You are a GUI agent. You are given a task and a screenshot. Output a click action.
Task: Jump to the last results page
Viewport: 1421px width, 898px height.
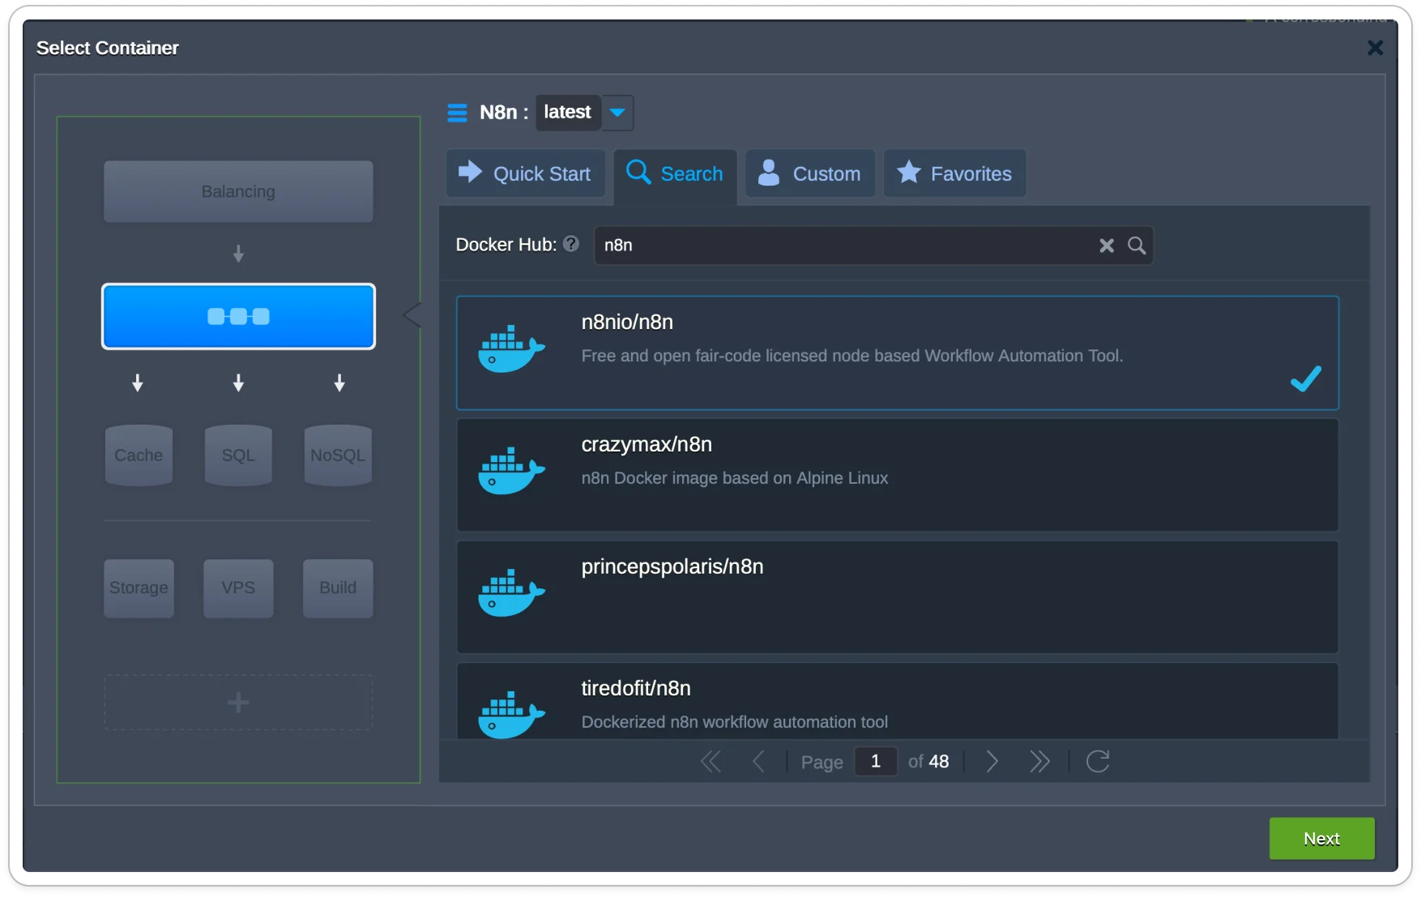click(1039, 762)
